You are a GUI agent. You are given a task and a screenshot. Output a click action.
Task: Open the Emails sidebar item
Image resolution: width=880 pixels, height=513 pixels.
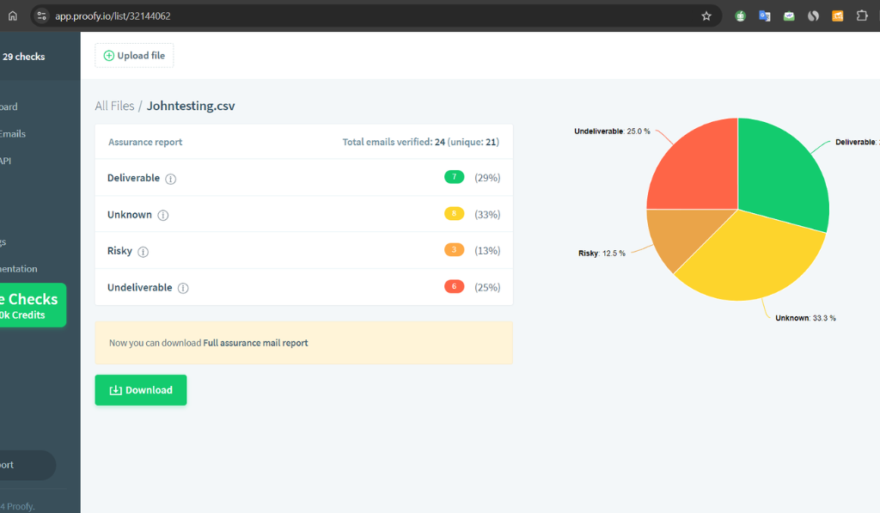(13, 133)
